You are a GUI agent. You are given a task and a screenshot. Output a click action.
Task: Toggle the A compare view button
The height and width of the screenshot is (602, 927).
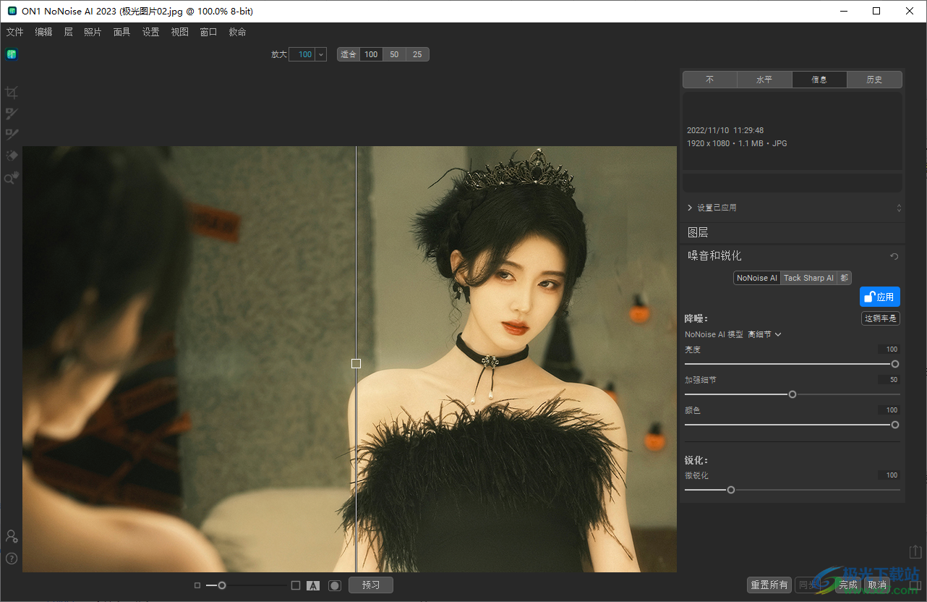313,585
